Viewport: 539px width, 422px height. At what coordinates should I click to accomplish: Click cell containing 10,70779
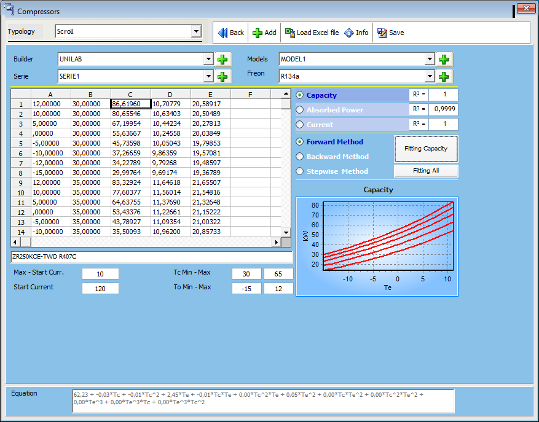(x=170, y=104)
